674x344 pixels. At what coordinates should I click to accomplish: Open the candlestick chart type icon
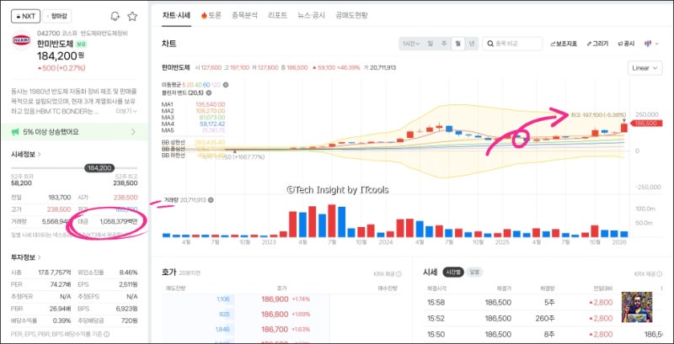648,44
